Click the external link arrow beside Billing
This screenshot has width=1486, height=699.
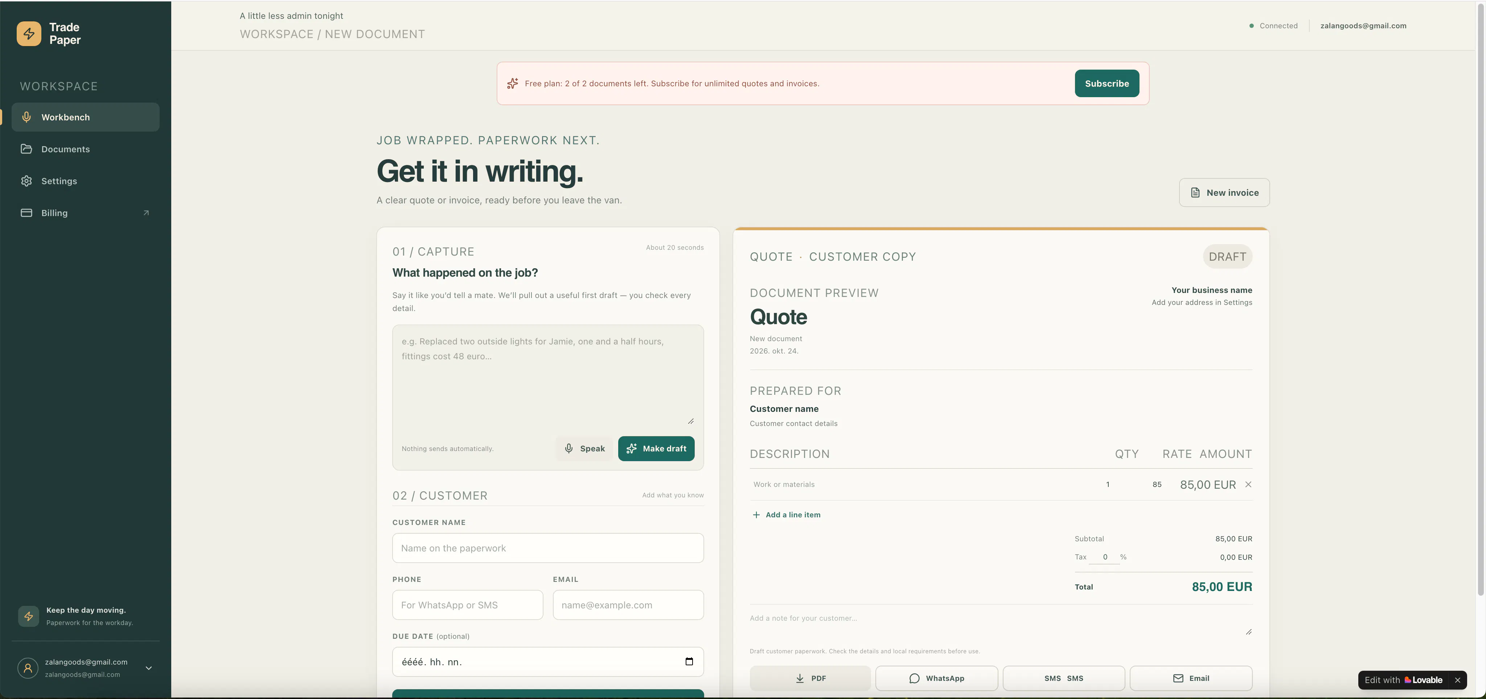(146, 213)
